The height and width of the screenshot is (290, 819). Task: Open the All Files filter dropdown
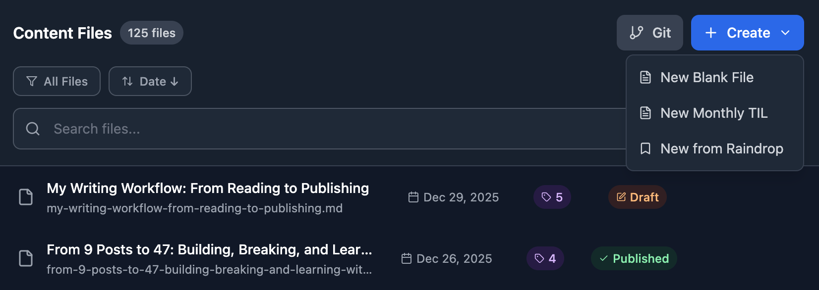point(57,81)
